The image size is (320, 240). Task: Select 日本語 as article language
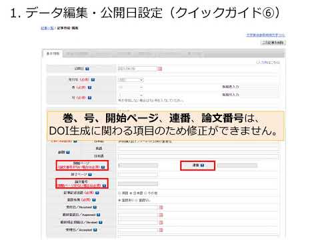131,193
